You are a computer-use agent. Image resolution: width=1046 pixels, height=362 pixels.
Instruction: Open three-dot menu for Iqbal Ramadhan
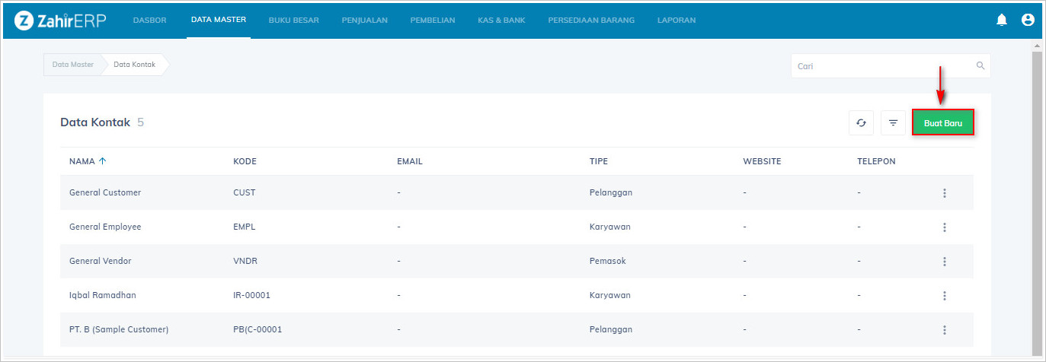point(944,296)
